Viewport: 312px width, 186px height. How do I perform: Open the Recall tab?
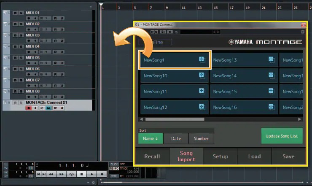tap(152, 156)
